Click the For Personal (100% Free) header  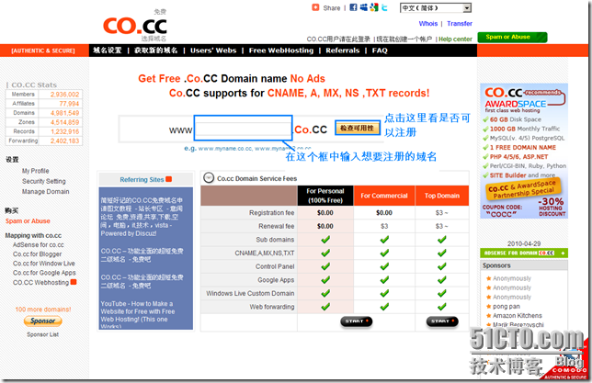tap(325, 196)
